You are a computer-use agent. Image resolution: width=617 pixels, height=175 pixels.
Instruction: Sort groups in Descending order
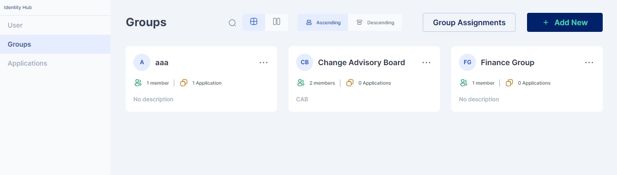tap(375, 22)
